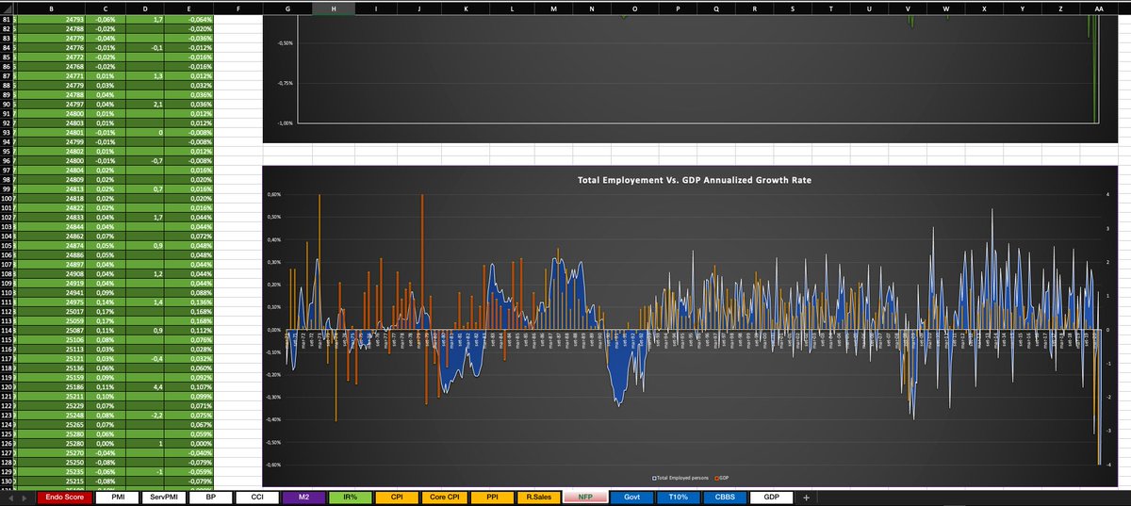
Task: Select row 100 header
Action: [x=5, y=199]
